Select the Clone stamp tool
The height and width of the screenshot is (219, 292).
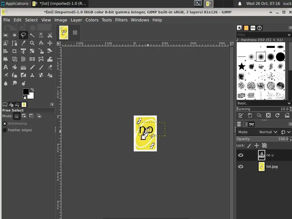32,75
